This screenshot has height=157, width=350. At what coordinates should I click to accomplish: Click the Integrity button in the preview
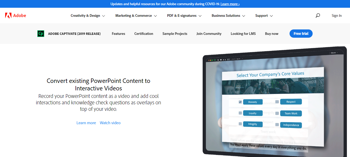click(x=253, y=124)
